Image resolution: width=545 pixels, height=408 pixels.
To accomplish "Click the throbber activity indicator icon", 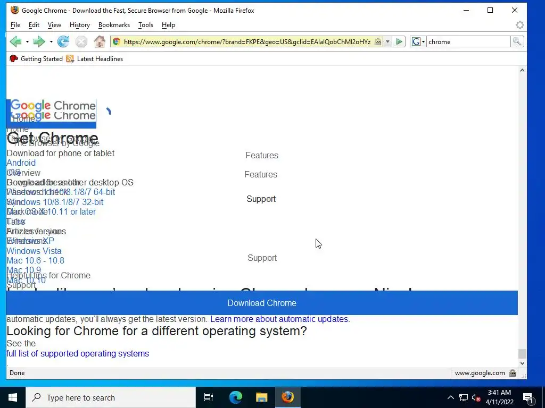I will [x=519, y=25].
